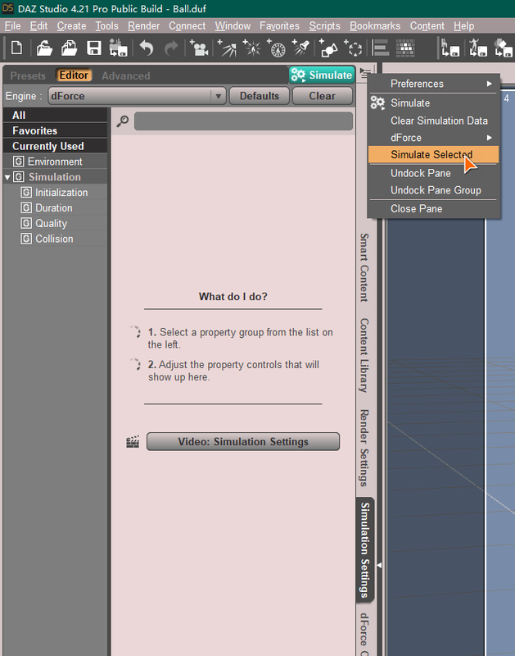The height and width of the screenshot is (656, 515).
Task: Open the Favorites menu
Action: [279, 26]
